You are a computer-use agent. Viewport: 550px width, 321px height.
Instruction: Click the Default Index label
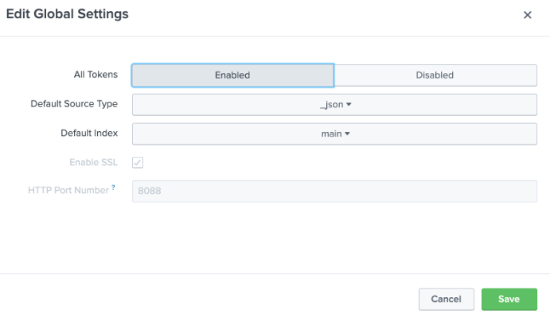(89, 133)
